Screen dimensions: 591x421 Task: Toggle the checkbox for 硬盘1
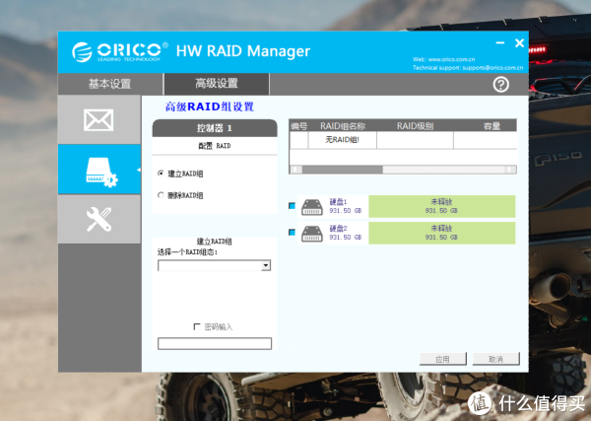(x=292, y=206)
